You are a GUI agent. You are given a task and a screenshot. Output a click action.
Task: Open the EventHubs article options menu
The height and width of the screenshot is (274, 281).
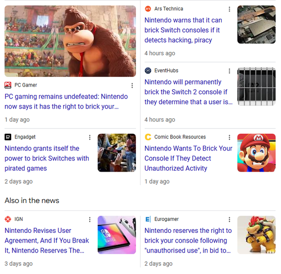pos(229,71)
